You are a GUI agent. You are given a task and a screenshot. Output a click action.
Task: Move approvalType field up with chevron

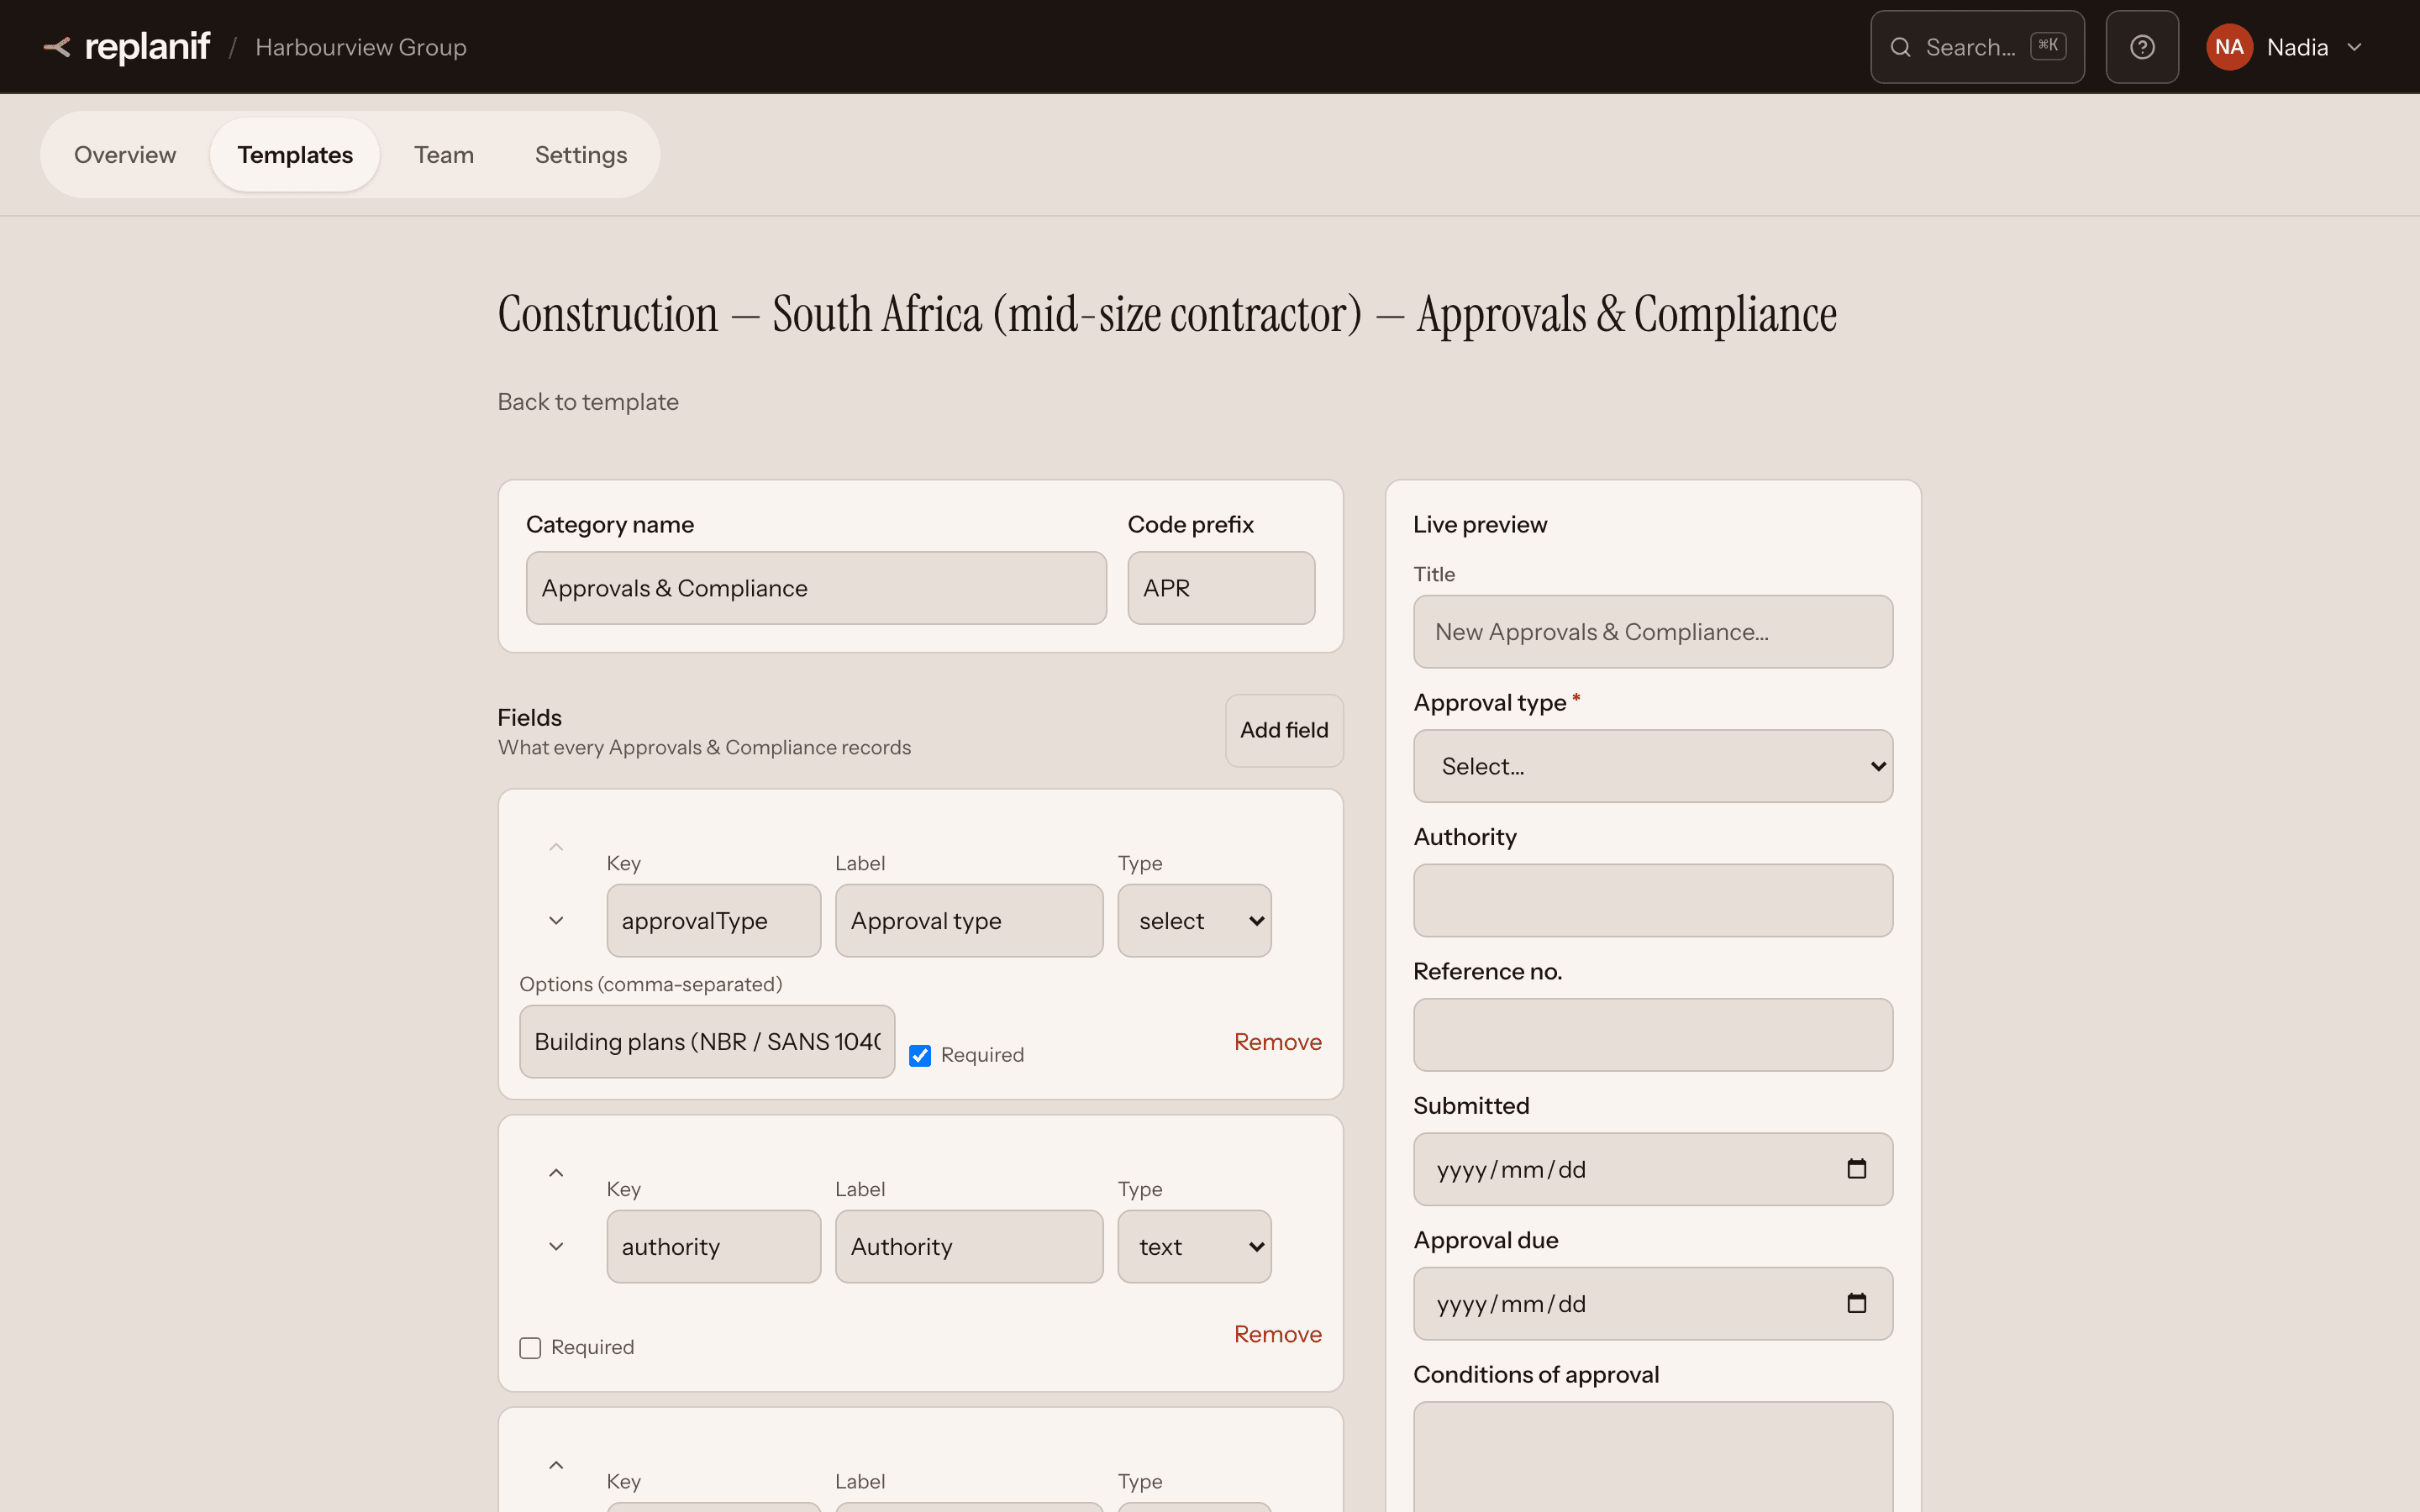pyautogui.click(x=556, y=847)
